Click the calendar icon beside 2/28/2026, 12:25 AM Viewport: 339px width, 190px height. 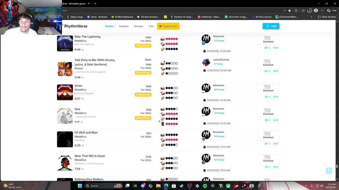[x=204, y=123]
